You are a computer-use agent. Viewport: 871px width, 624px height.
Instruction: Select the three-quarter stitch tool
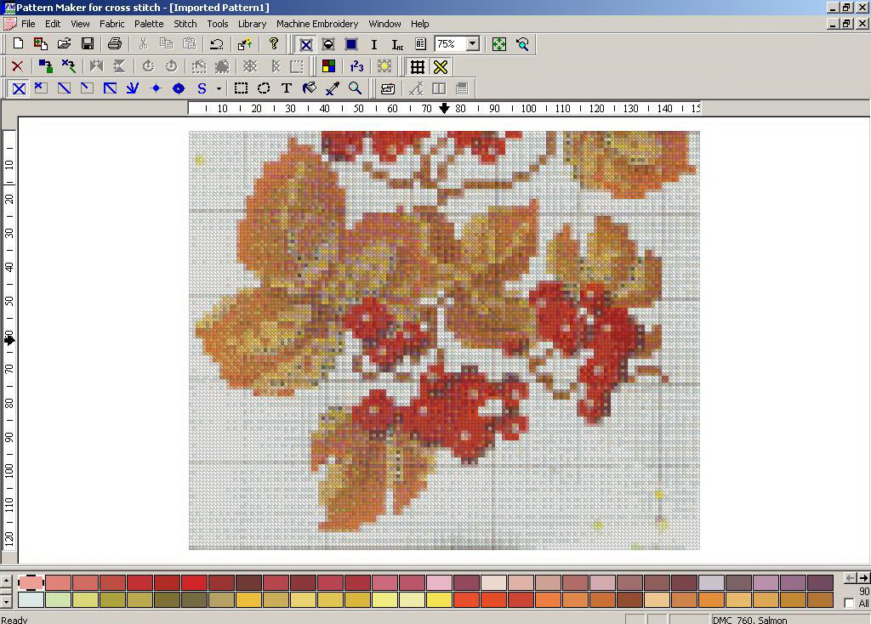click(x=110, y=88)
